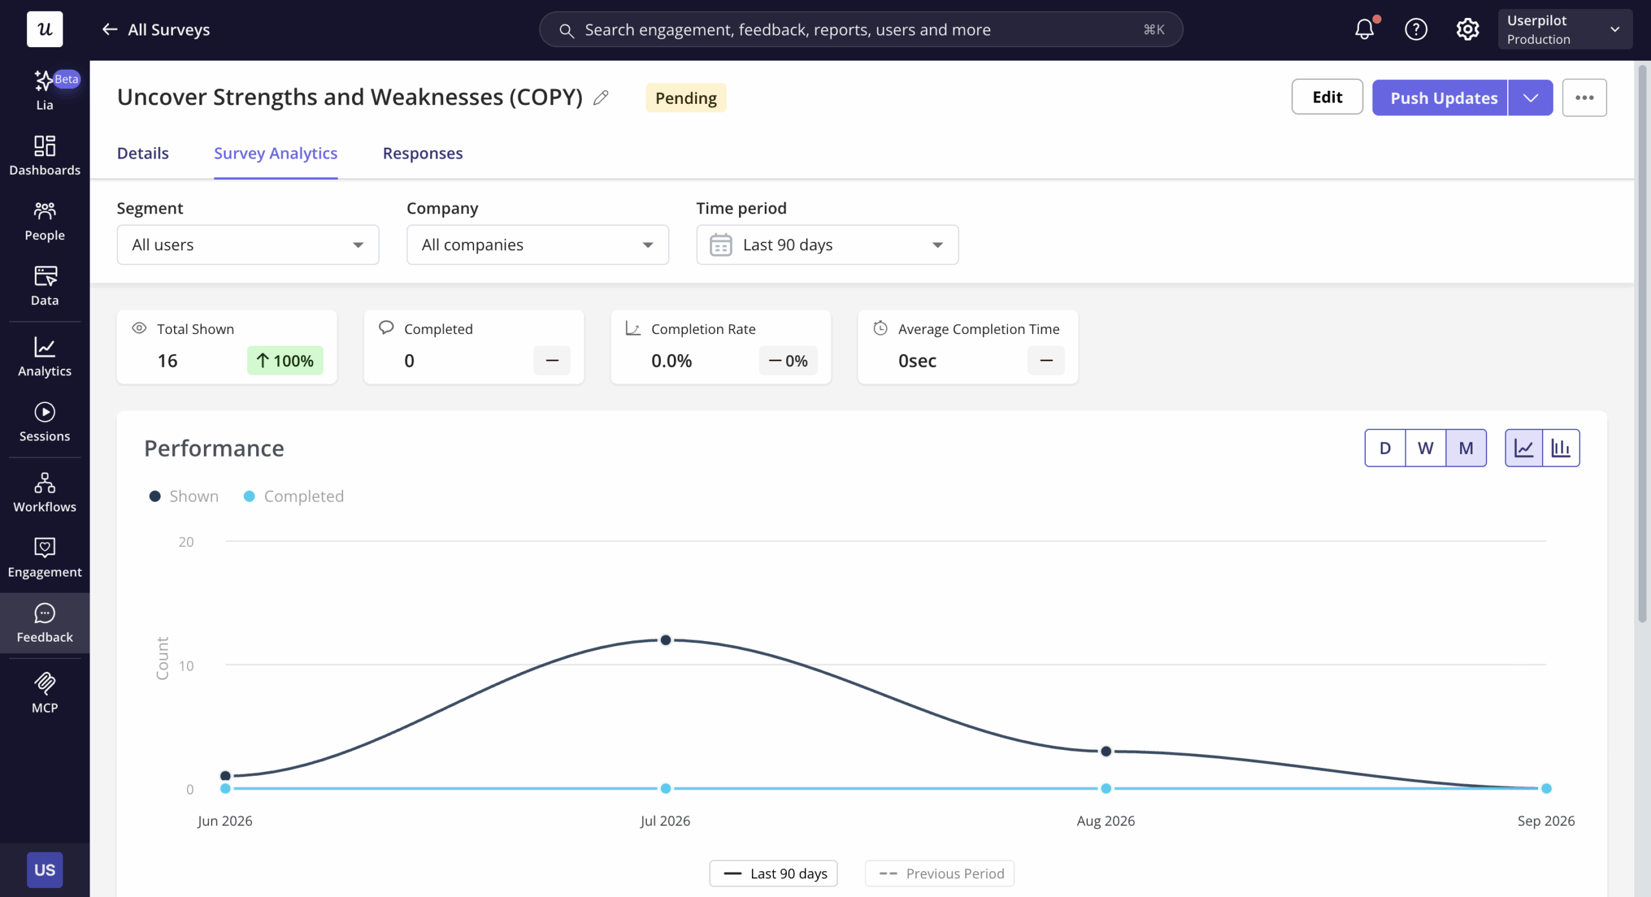Toggle the Shown series in legend
The image size is (1651, 897).
(x=184, y=496)
